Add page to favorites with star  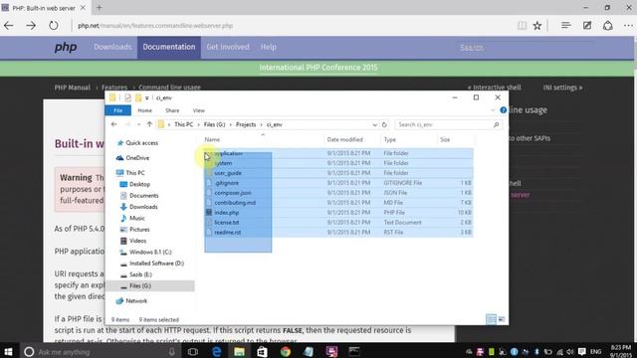tap(537, 26)
